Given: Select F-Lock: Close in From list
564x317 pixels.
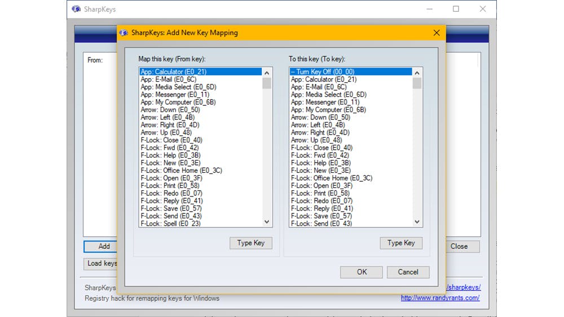Looking at the screenshot, I should [201, 140].
